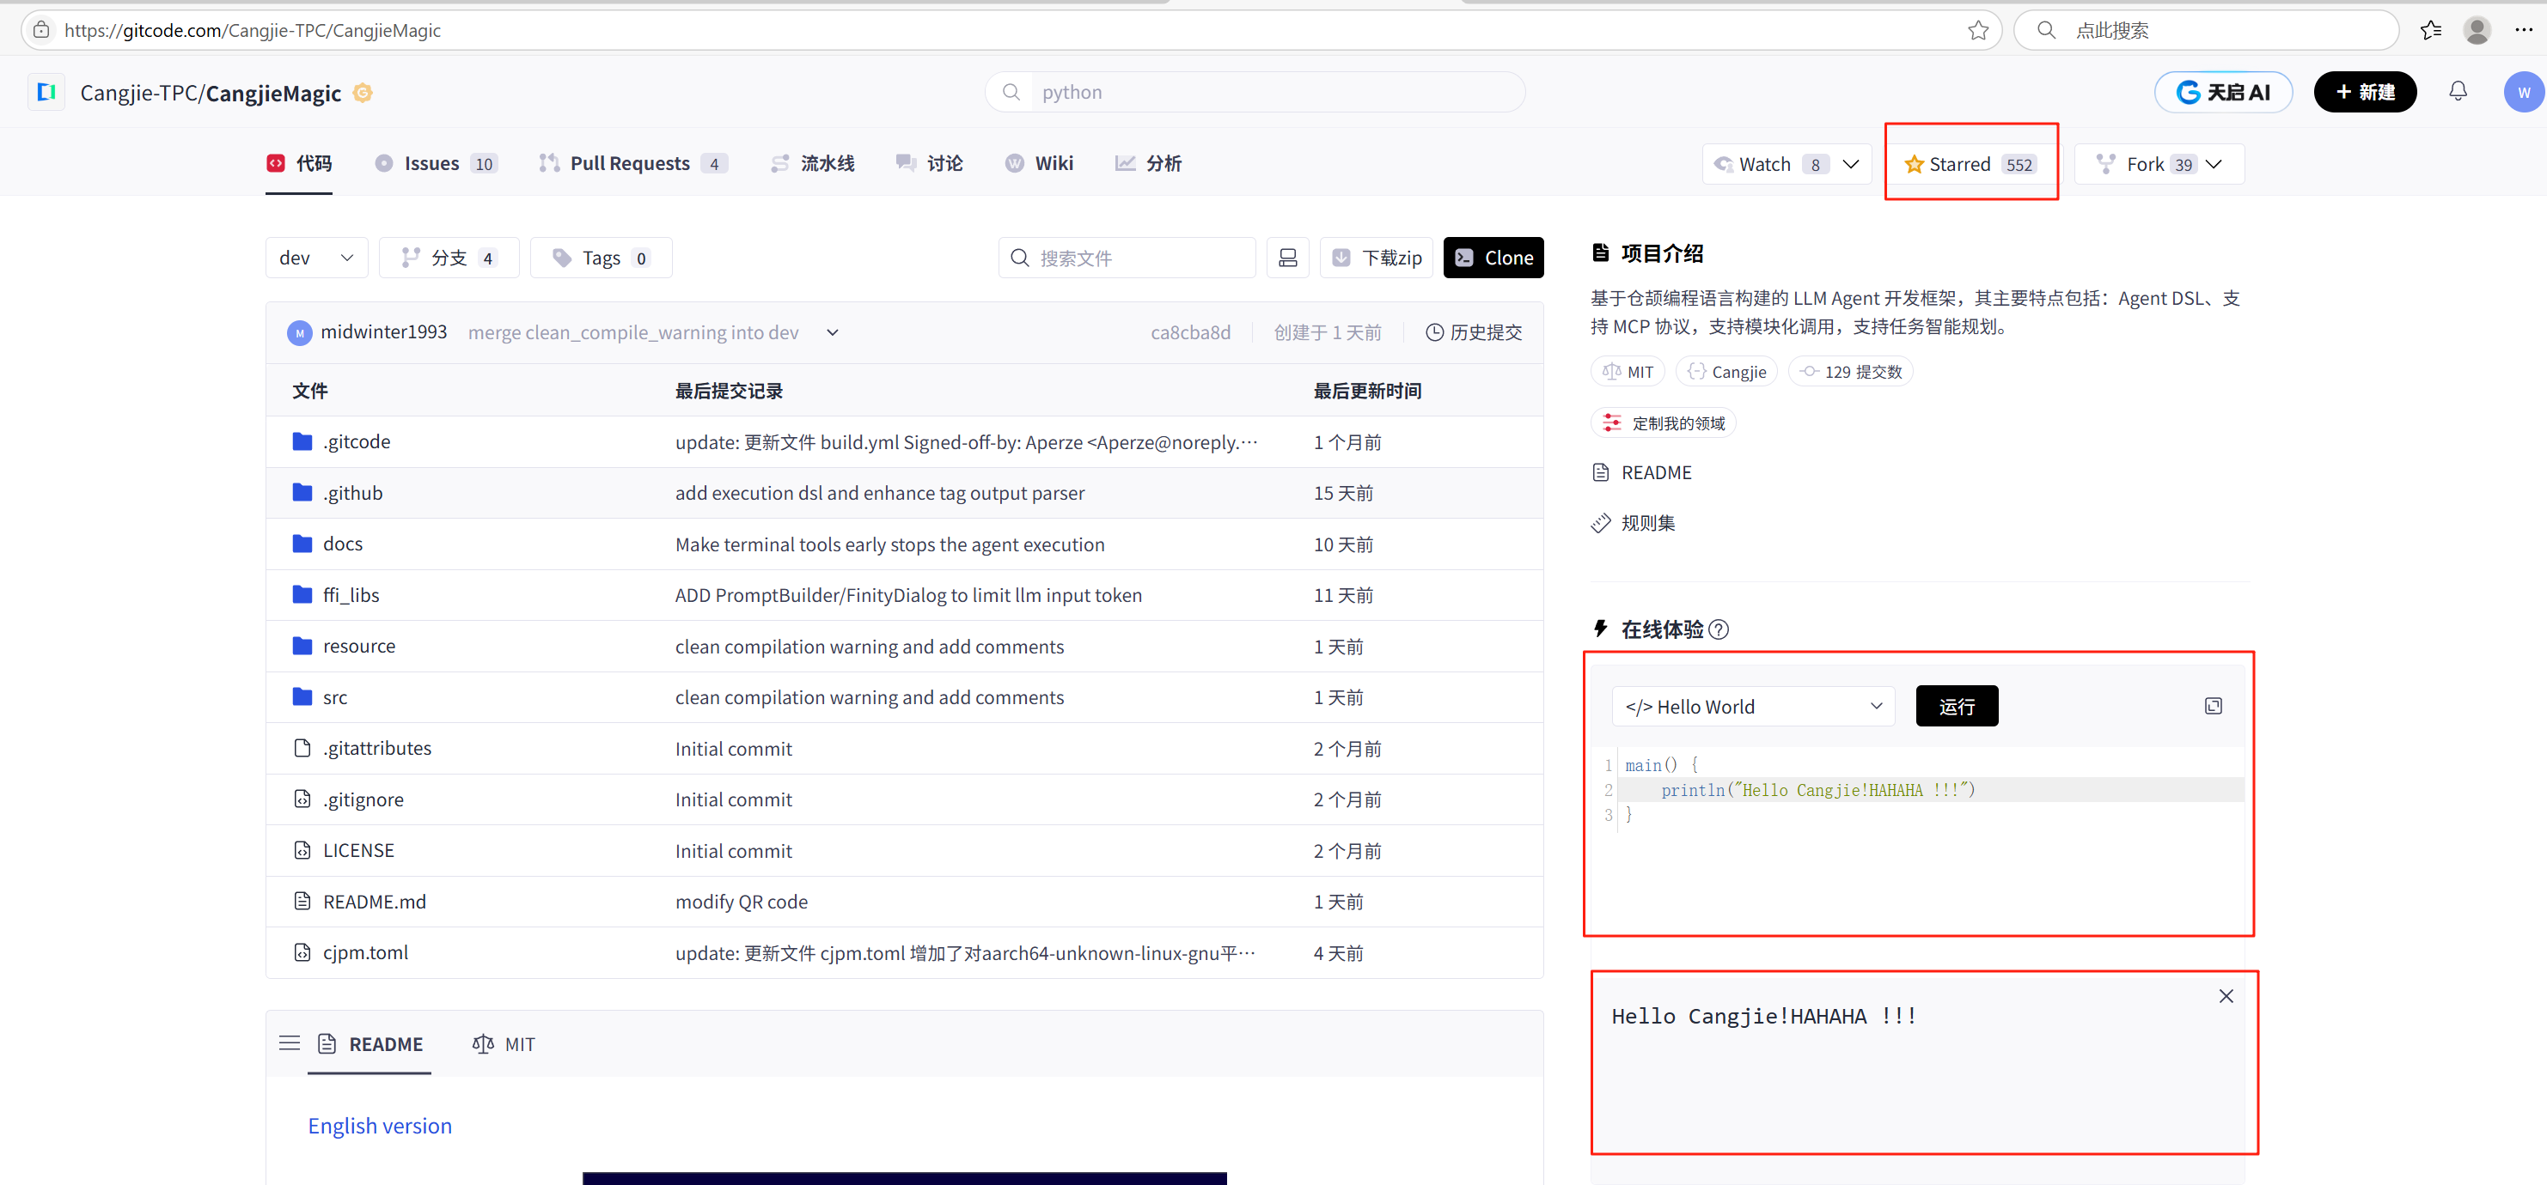Click the online experience help icon

click(1719, 629)
